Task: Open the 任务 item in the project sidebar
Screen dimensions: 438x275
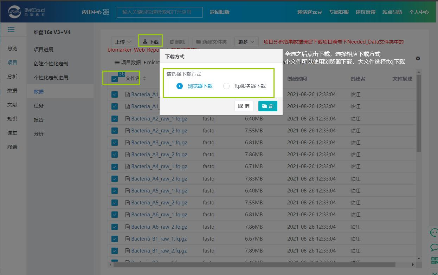Action: (39, 106)
